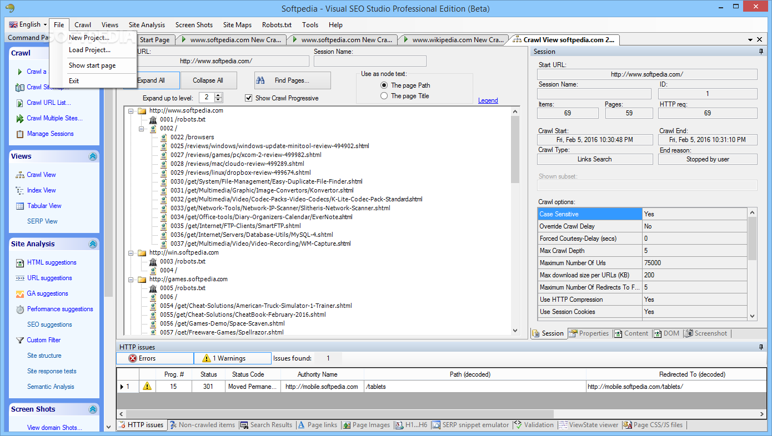Screen dimensions: 772x436
Task: Open SERP View in sidebar
Action: [42, 221]
